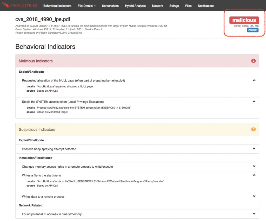Viewport: 266px width, 221px height.
Task: Open the Files nav item
Action: (x=188, y=6)
